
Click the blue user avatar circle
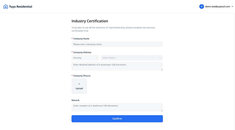[x=202, y=7]
